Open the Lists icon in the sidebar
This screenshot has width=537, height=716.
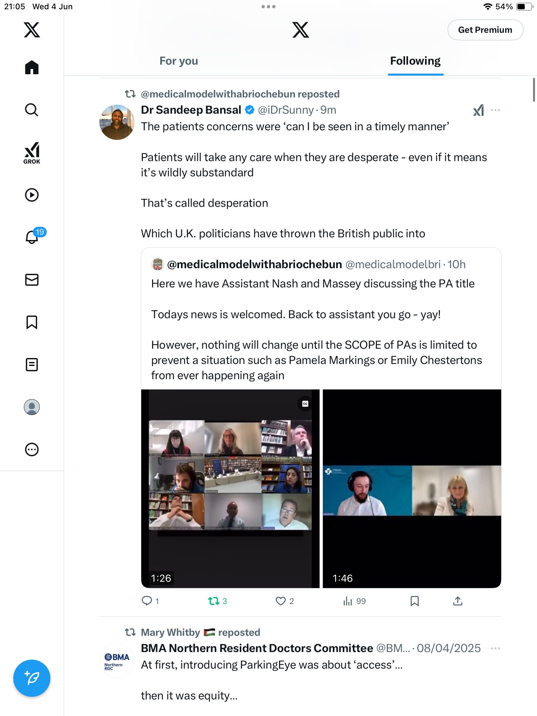click(32, 365)
